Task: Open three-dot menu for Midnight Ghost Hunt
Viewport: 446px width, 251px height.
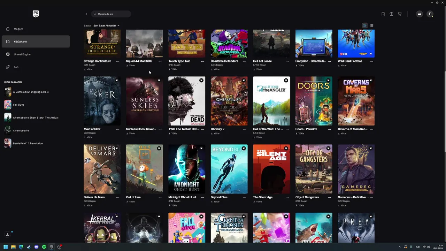Action: tap(202, 197)
